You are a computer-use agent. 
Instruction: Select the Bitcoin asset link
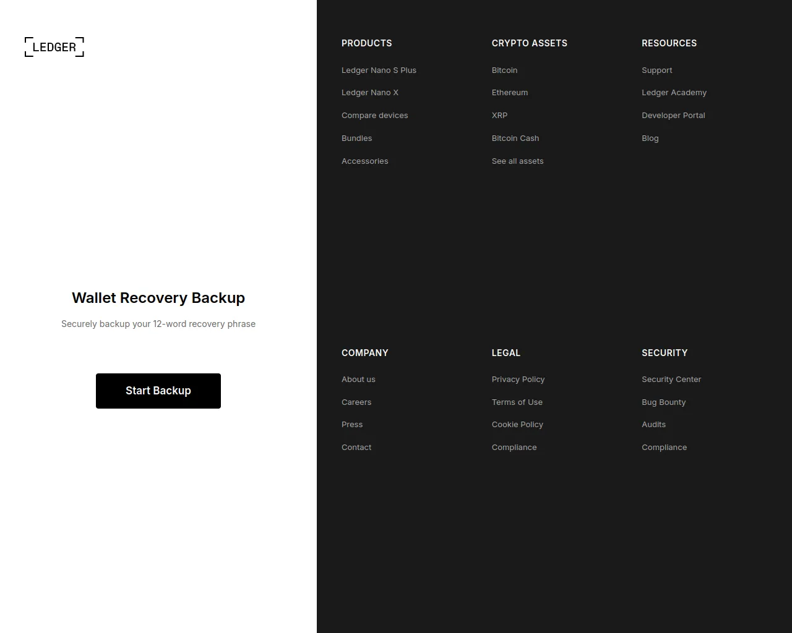tap(504, 70)
